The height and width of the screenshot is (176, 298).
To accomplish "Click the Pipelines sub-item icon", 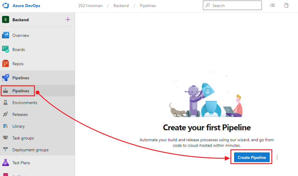I will coord(6,91).
